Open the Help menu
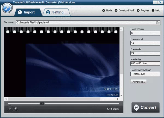This screenshot has width=164, height=118. (156, 10)
